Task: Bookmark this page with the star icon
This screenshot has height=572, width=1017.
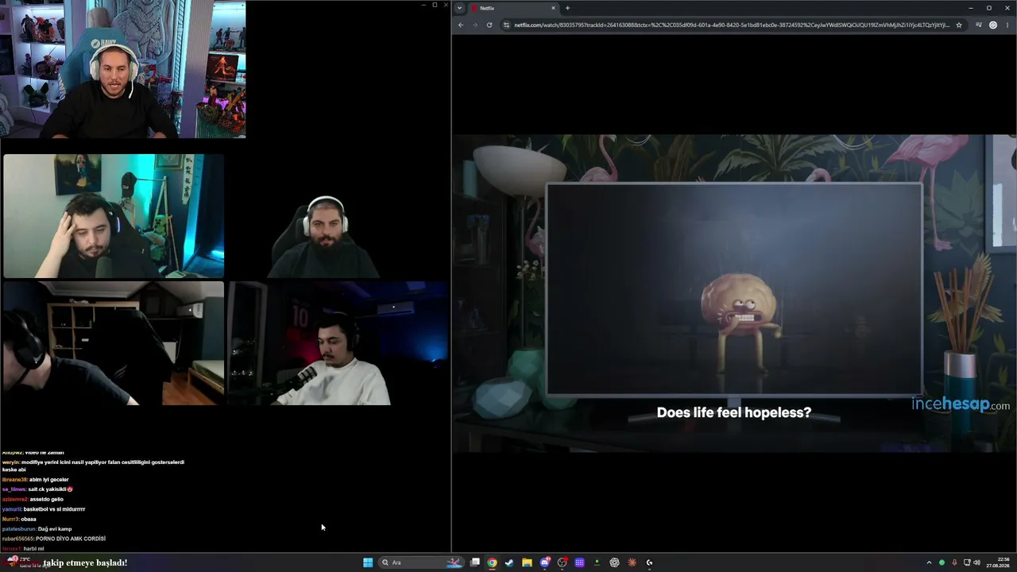Action: (959, 25)
